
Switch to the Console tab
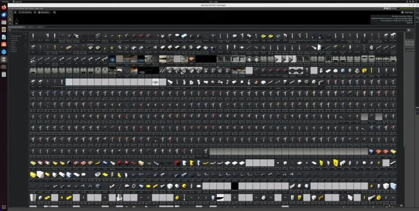click(x=40, y=27)
